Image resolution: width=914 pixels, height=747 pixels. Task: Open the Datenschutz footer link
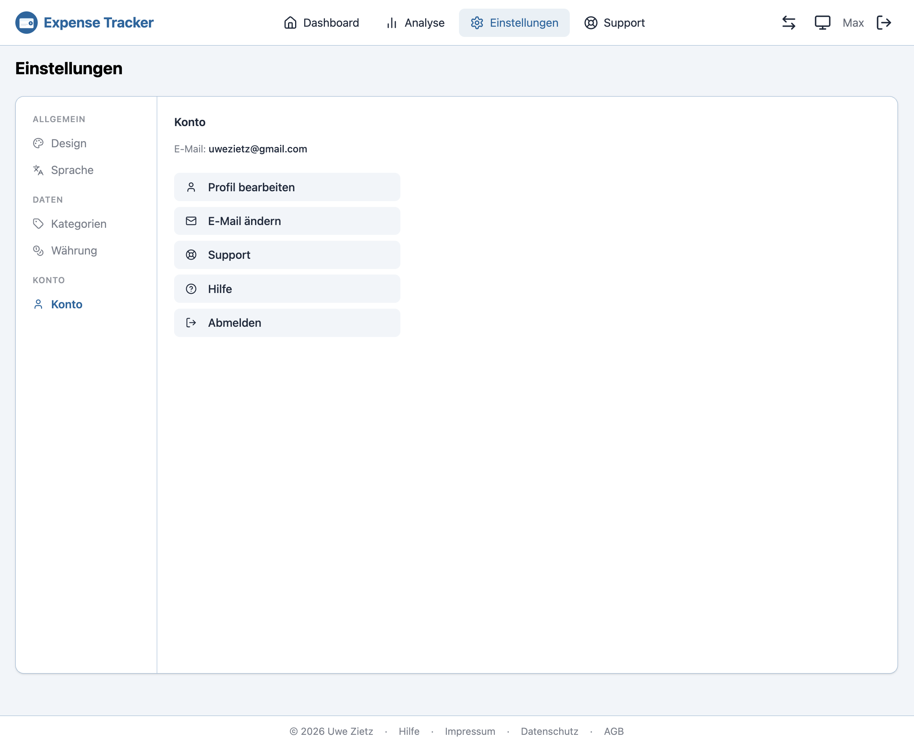coord(549,731)
